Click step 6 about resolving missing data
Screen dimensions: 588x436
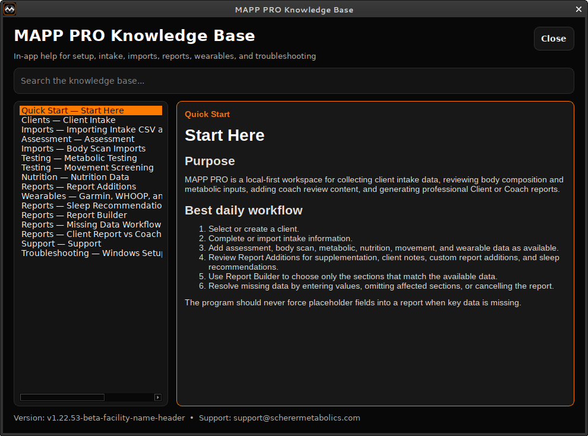(381, 286)
